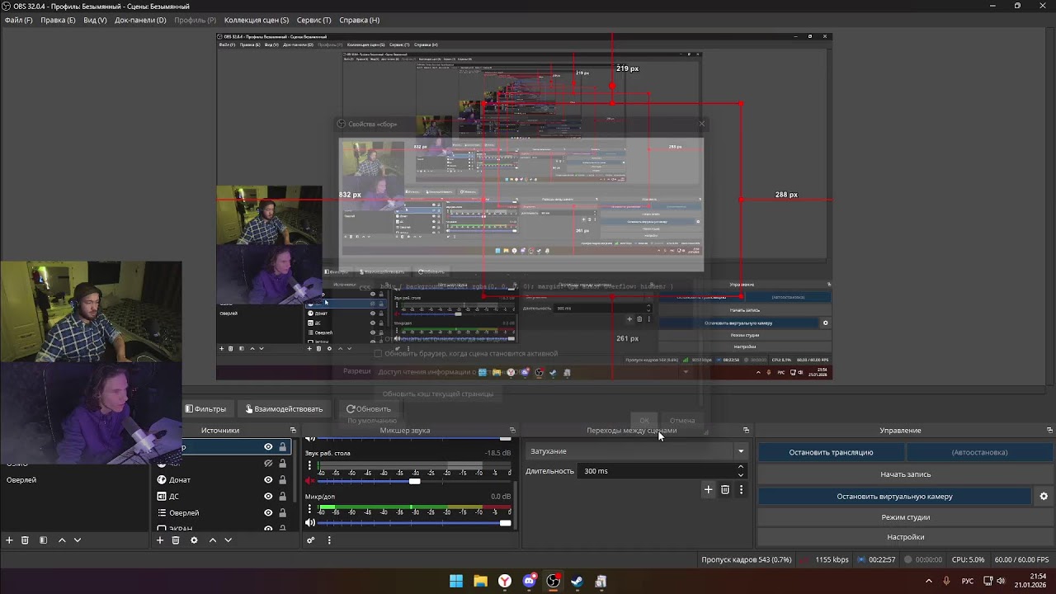
Task: Move source down in Sources toolbar
Action: (x=229, y=540)
